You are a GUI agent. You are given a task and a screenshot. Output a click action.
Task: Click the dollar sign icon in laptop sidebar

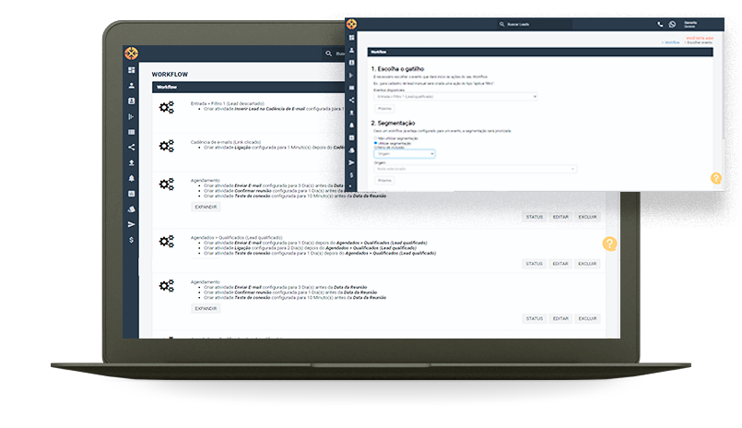click(132, 240)
